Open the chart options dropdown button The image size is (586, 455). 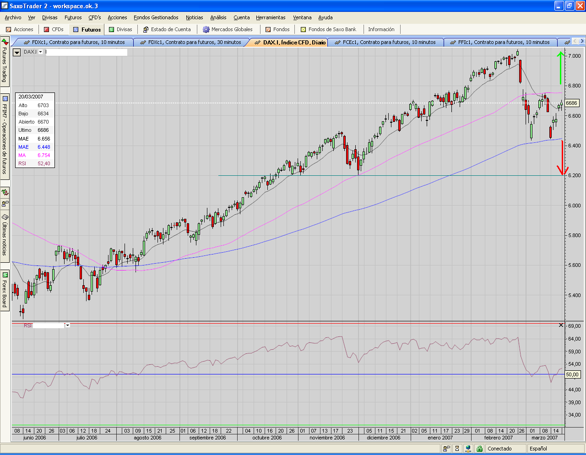coord(17,52)
